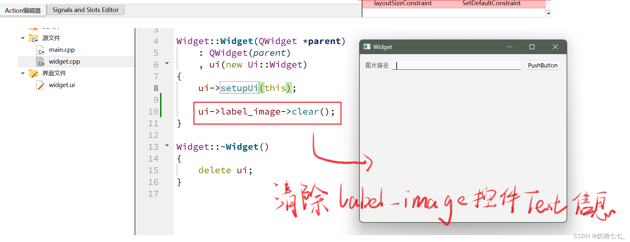
Task: Click the 源文件 C++ folder icon
Action: (33, 38)
